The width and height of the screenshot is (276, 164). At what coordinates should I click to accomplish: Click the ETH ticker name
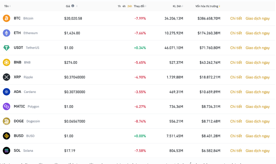tap(17, 33)
